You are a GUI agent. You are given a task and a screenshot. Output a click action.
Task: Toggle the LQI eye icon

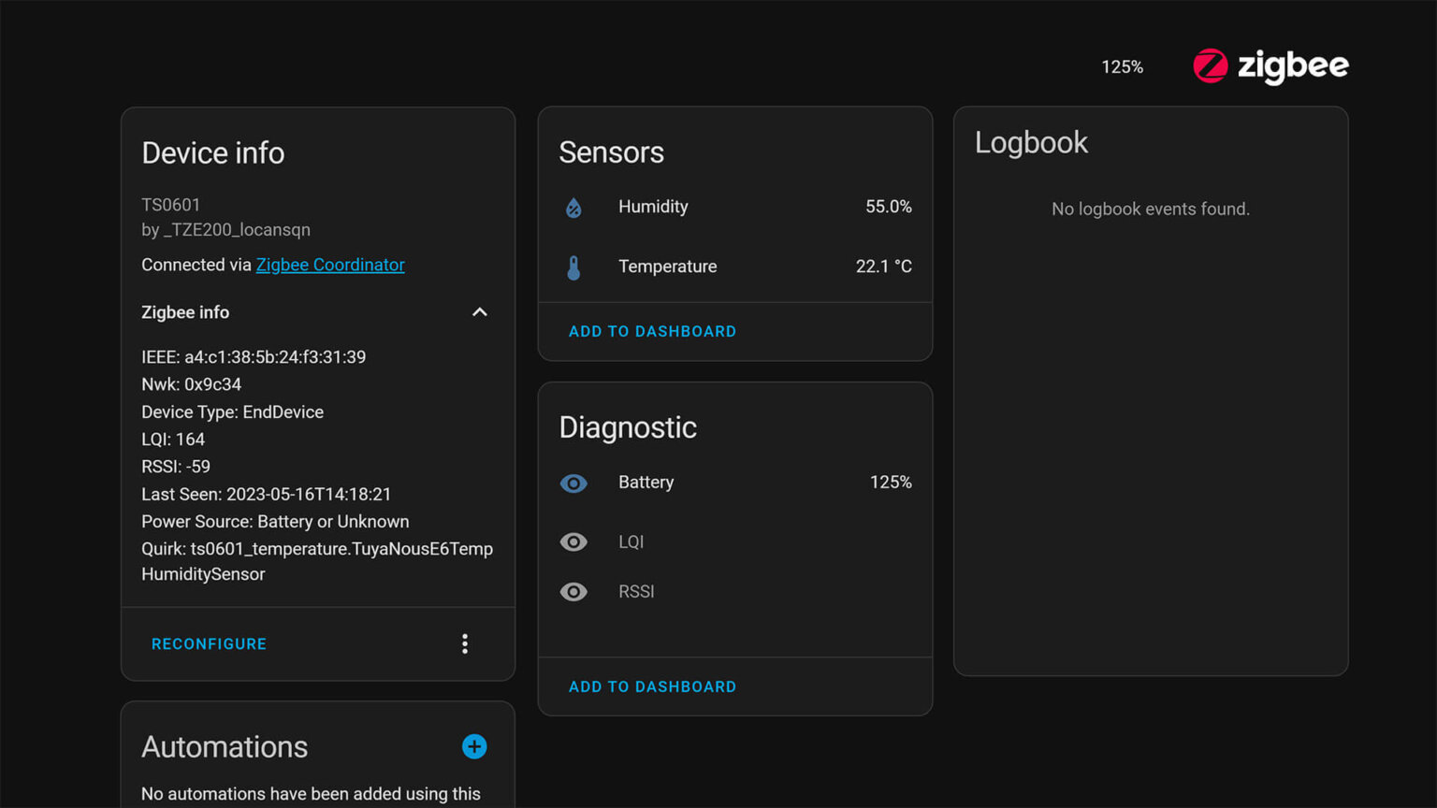(x=573, y=542)
